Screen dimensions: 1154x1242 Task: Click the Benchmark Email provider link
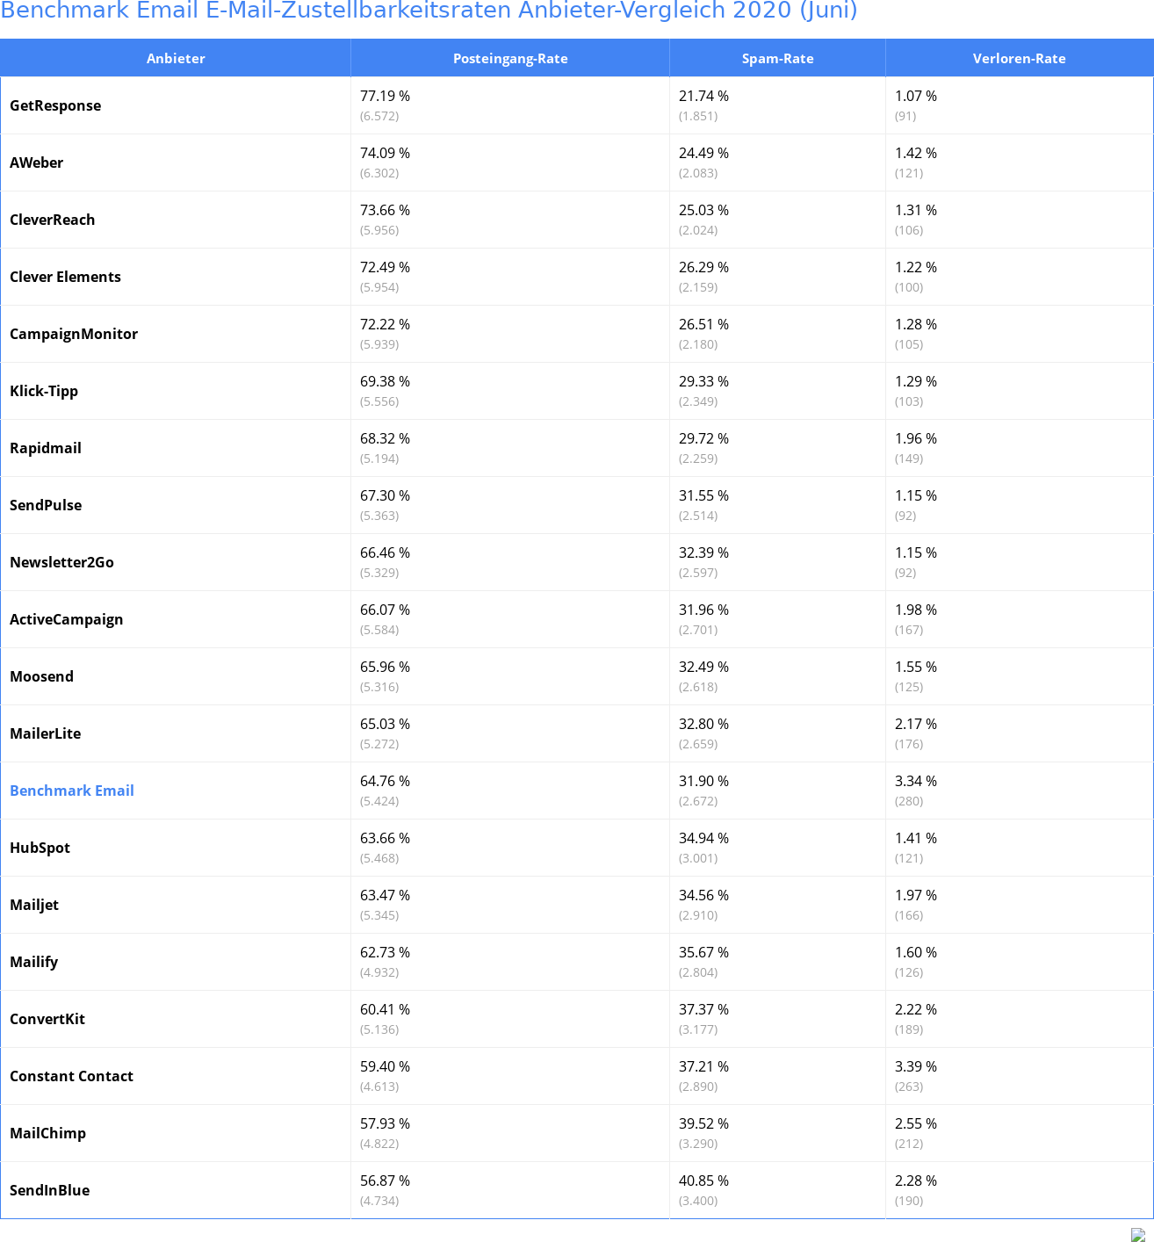pyautogui.click(x=72, y=791)
